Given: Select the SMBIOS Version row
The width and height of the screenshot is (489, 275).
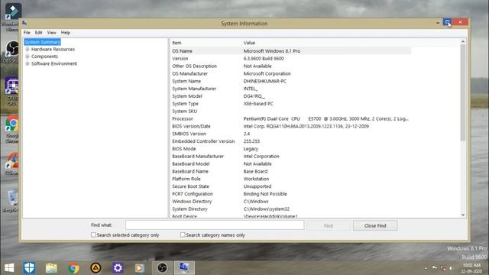Looking at the screenshot, I should (291, 134).
